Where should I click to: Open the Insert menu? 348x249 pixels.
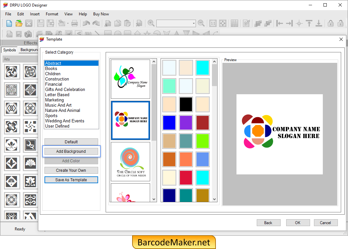click(35, 14)
